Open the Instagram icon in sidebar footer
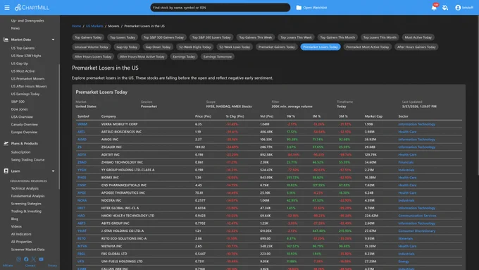479x270 pixels. tap(18, 259)
